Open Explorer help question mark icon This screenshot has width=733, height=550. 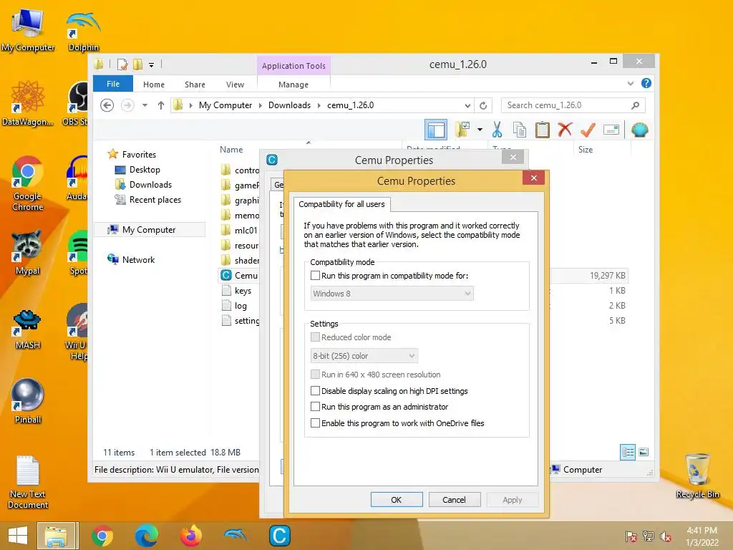point(646,83)
